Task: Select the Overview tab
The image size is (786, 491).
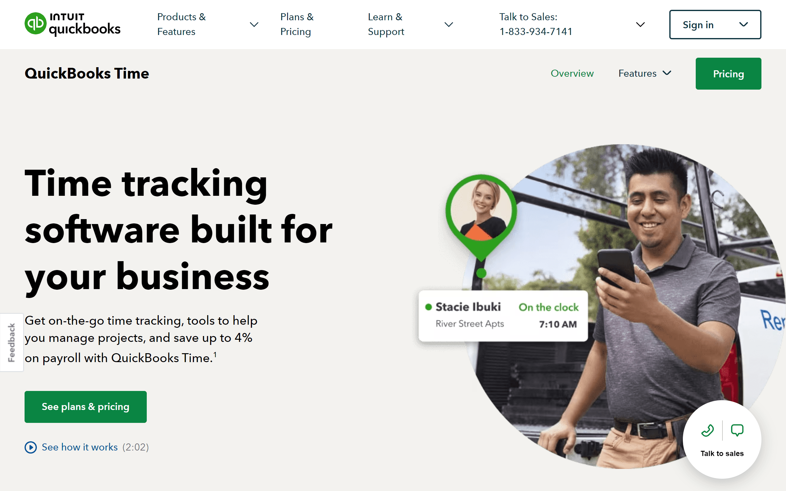Action: (x=571, y=74)
